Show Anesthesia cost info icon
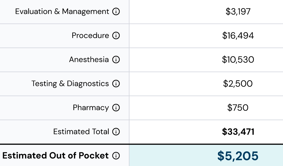The width and height of the screenshot is (283, 166). click(116, 60)
